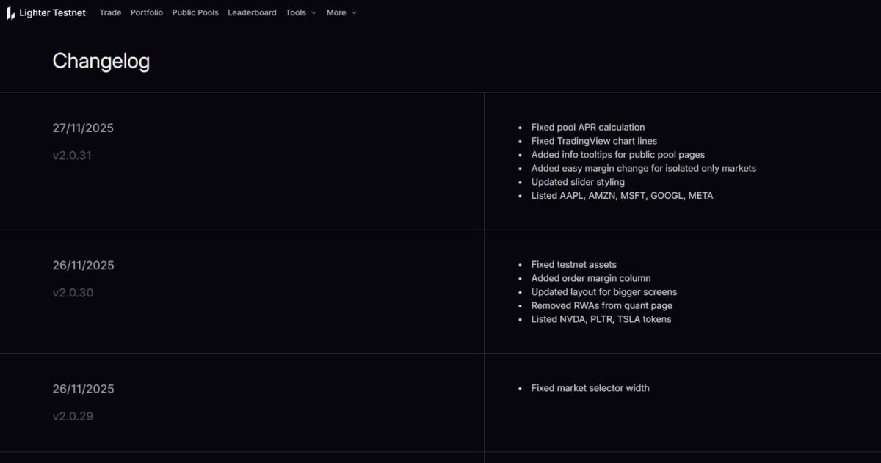Click 'Added info tooltips for public pool pages'
The image size is (881, 463).
(618, 155)
